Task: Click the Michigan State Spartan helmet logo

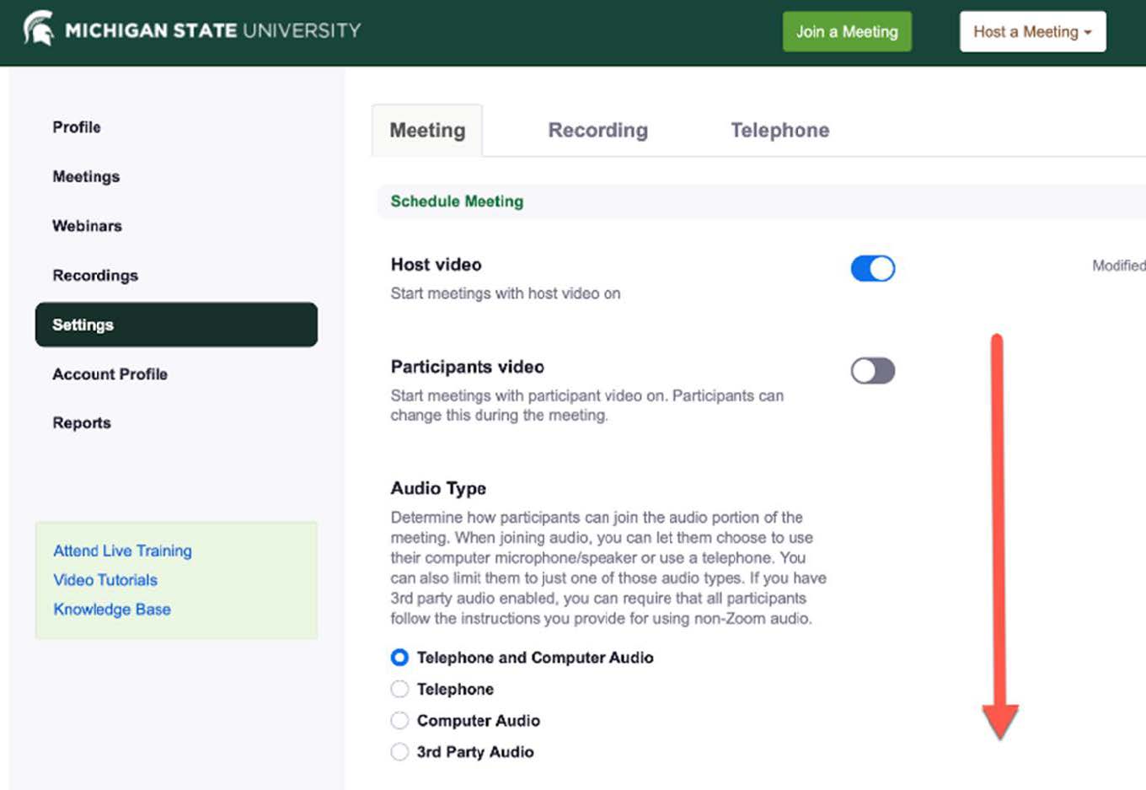Action: (38, 29)
